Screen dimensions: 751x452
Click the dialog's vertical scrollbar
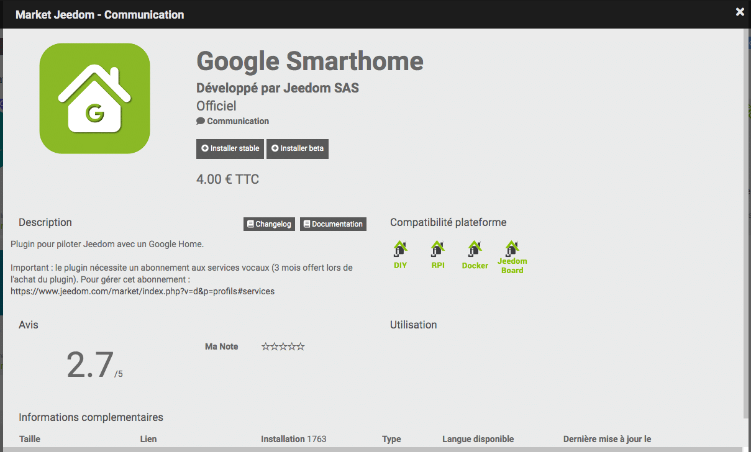747,224
